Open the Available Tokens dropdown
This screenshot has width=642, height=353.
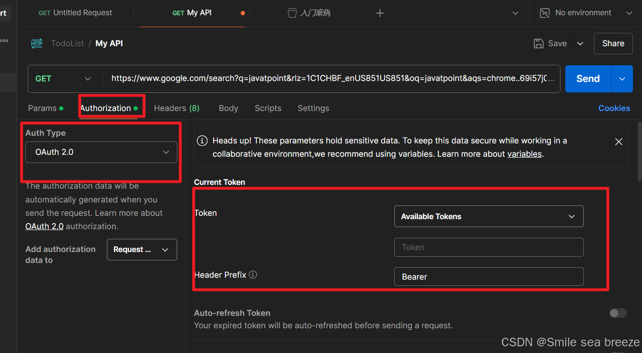[489, 216]
